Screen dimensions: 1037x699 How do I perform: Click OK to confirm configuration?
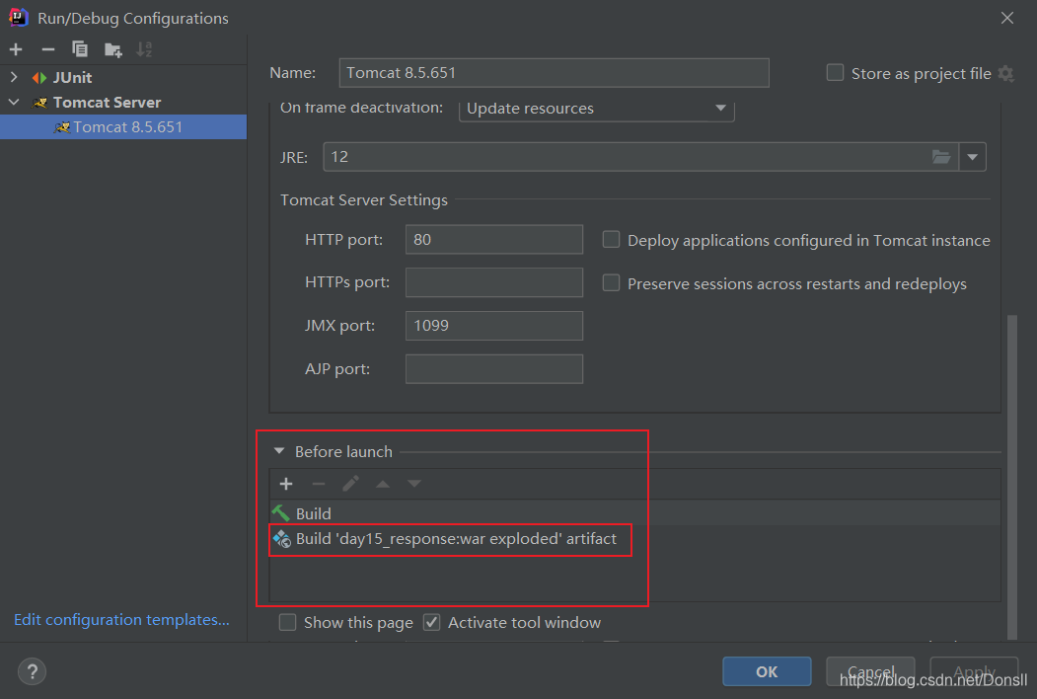coord(767,671)
